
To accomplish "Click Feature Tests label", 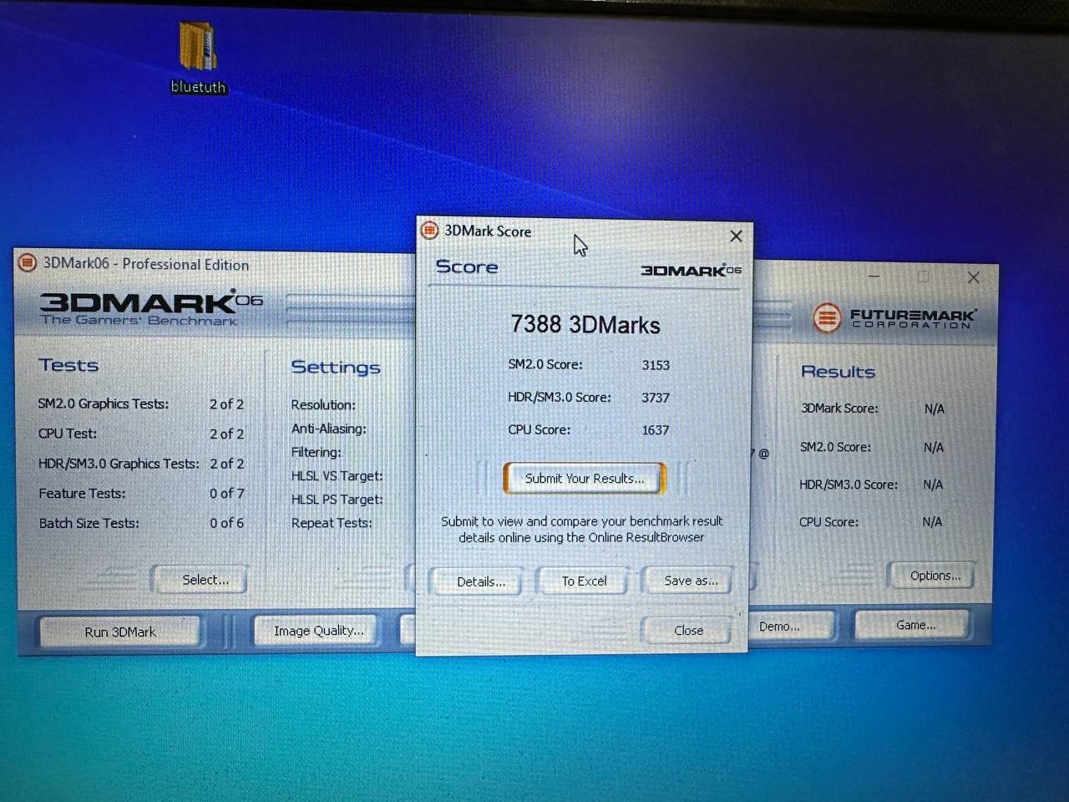I will pos(82,494).
